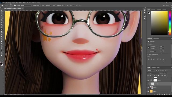Select the Move tool
Viewport: 172px width, 97px height.
tap(2, 11)
